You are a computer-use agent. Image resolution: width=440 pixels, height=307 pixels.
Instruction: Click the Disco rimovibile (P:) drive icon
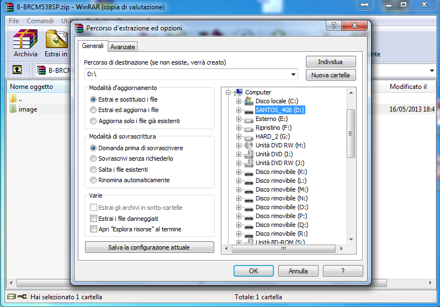pos(248,217)
